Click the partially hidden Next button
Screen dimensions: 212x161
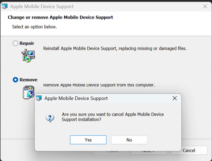pyautogui.click(x=149, y=153)
